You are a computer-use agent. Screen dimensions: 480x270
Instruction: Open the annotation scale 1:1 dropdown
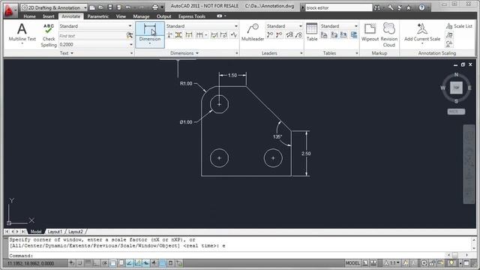391,263
